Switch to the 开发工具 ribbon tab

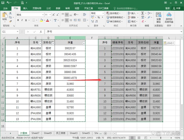coord(89,8)
